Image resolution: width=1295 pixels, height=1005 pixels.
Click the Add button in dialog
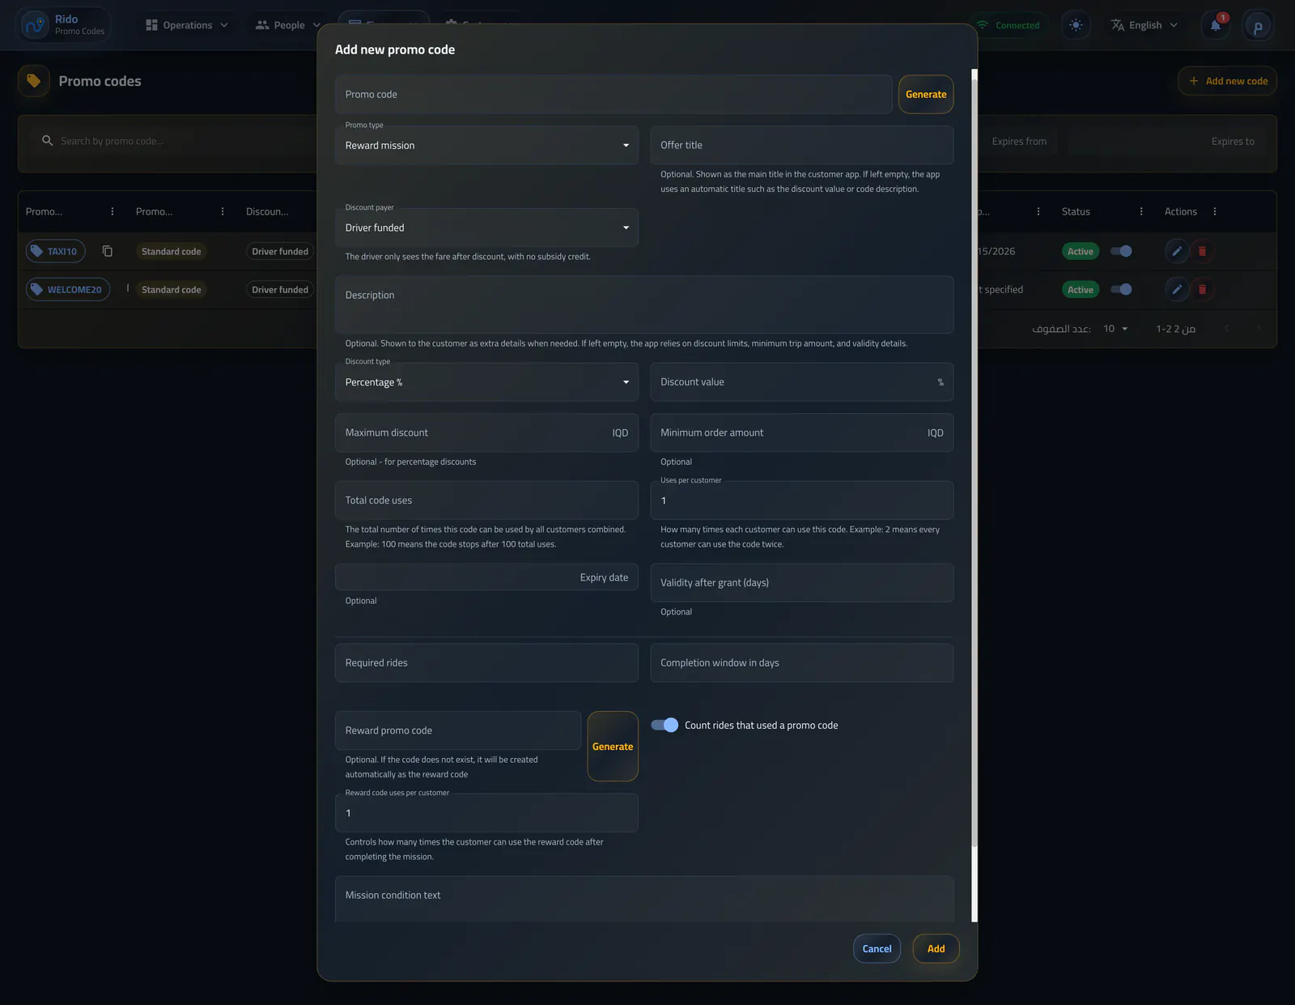936,949
